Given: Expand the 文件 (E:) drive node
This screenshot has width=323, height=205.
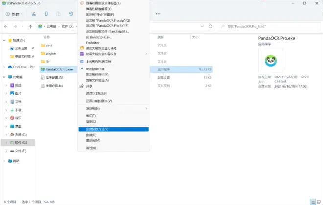Looking at the screenshot, I should point(6,151).
